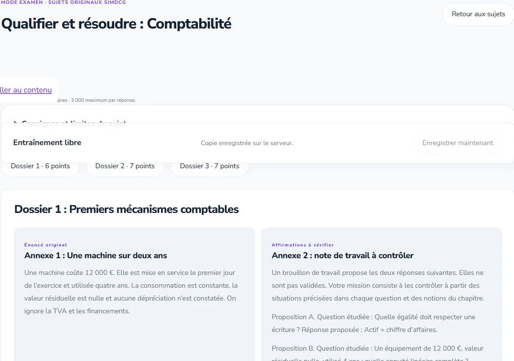Click the Affirmations à vérifier label
The width and height of the screenshot is (514, 361).
click(303, 245)
